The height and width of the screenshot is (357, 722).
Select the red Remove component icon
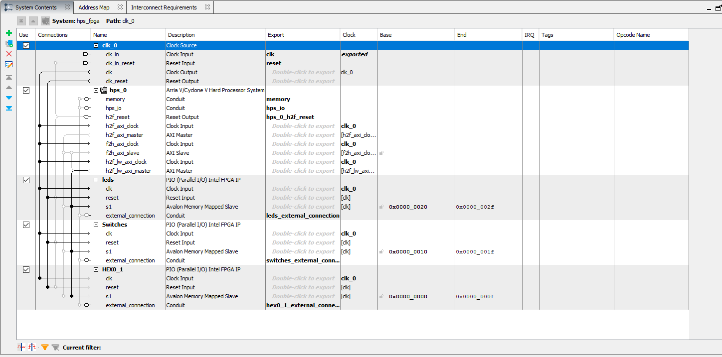tap(8, 54)
